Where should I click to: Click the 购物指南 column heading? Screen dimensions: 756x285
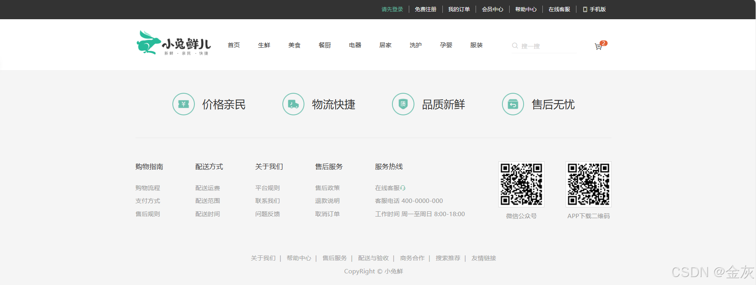click(x=149, y=167)
